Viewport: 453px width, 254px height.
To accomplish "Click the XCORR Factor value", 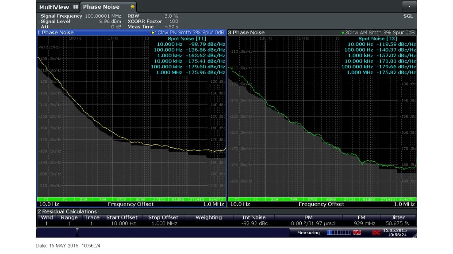I will 174,21.
